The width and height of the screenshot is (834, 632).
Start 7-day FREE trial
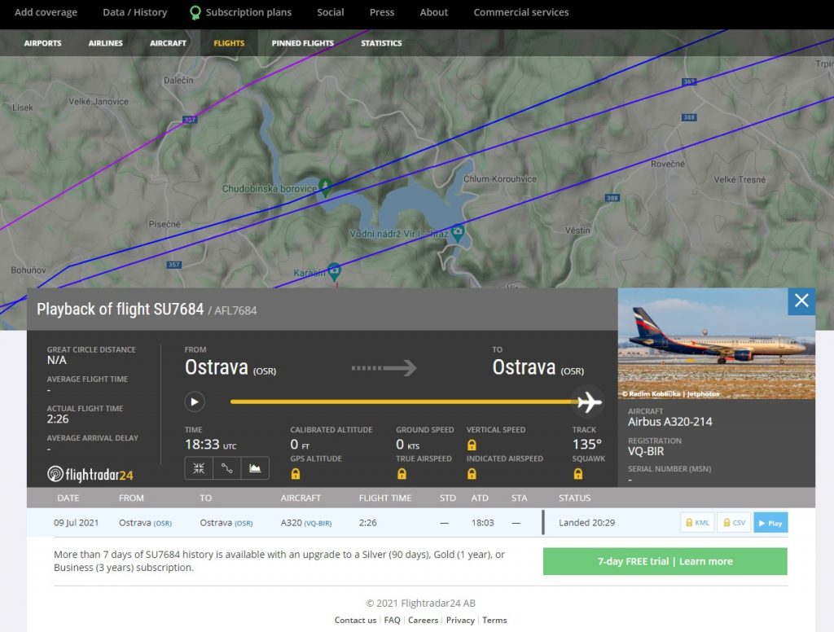[665, 561]
